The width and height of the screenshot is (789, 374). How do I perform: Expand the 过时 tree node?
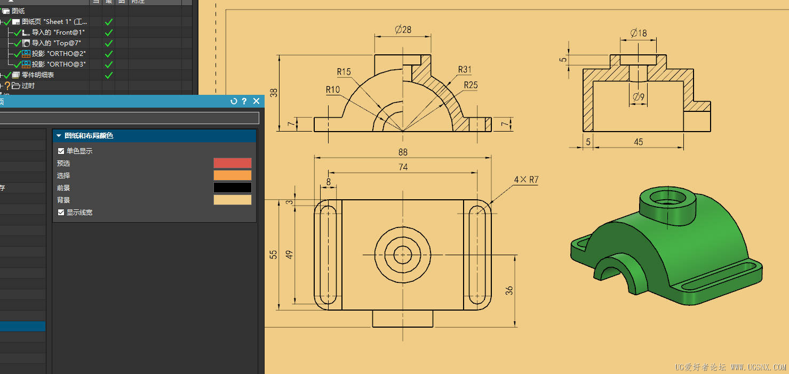(1, 86)
